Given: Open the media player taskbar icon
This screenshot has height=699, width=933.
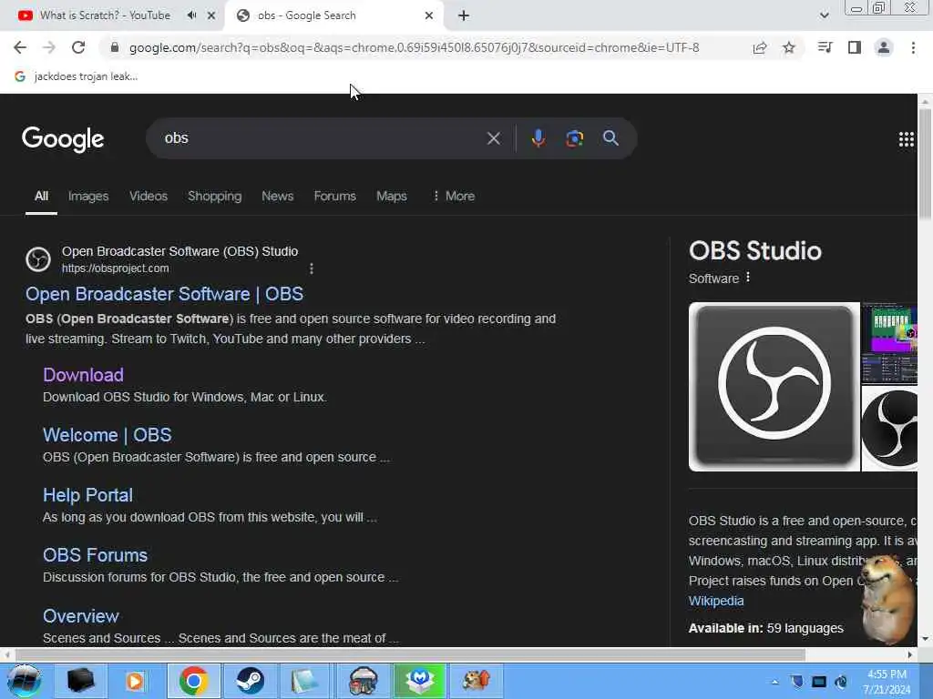Looking at the screenshot, I should point(135,681).
